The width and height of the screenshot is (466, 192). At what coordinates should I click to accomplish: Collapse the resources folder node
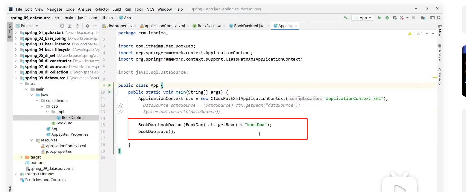click(x=31, y=140)
